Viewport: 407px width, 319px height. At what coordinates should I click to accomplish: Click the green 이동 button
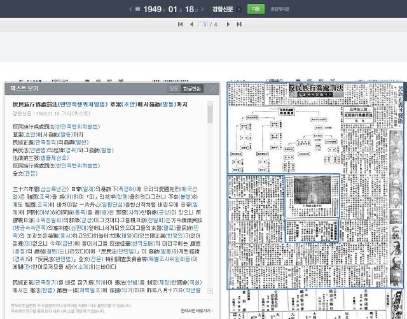tap(256, 9)
